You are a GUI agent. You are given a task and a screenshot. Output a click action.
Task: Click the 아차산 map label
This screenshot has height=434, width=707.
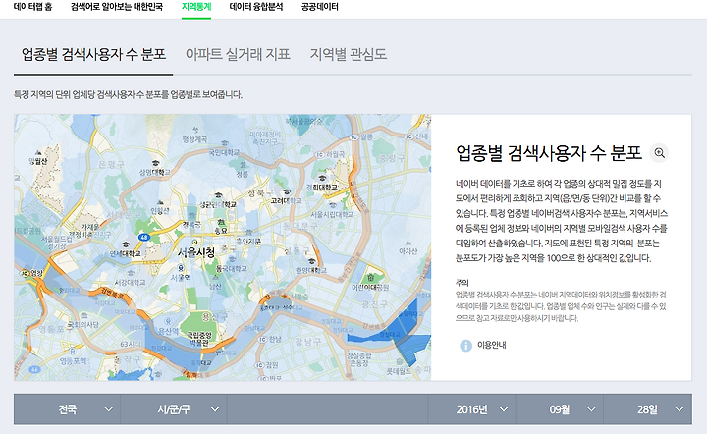(x=408, y=250)
